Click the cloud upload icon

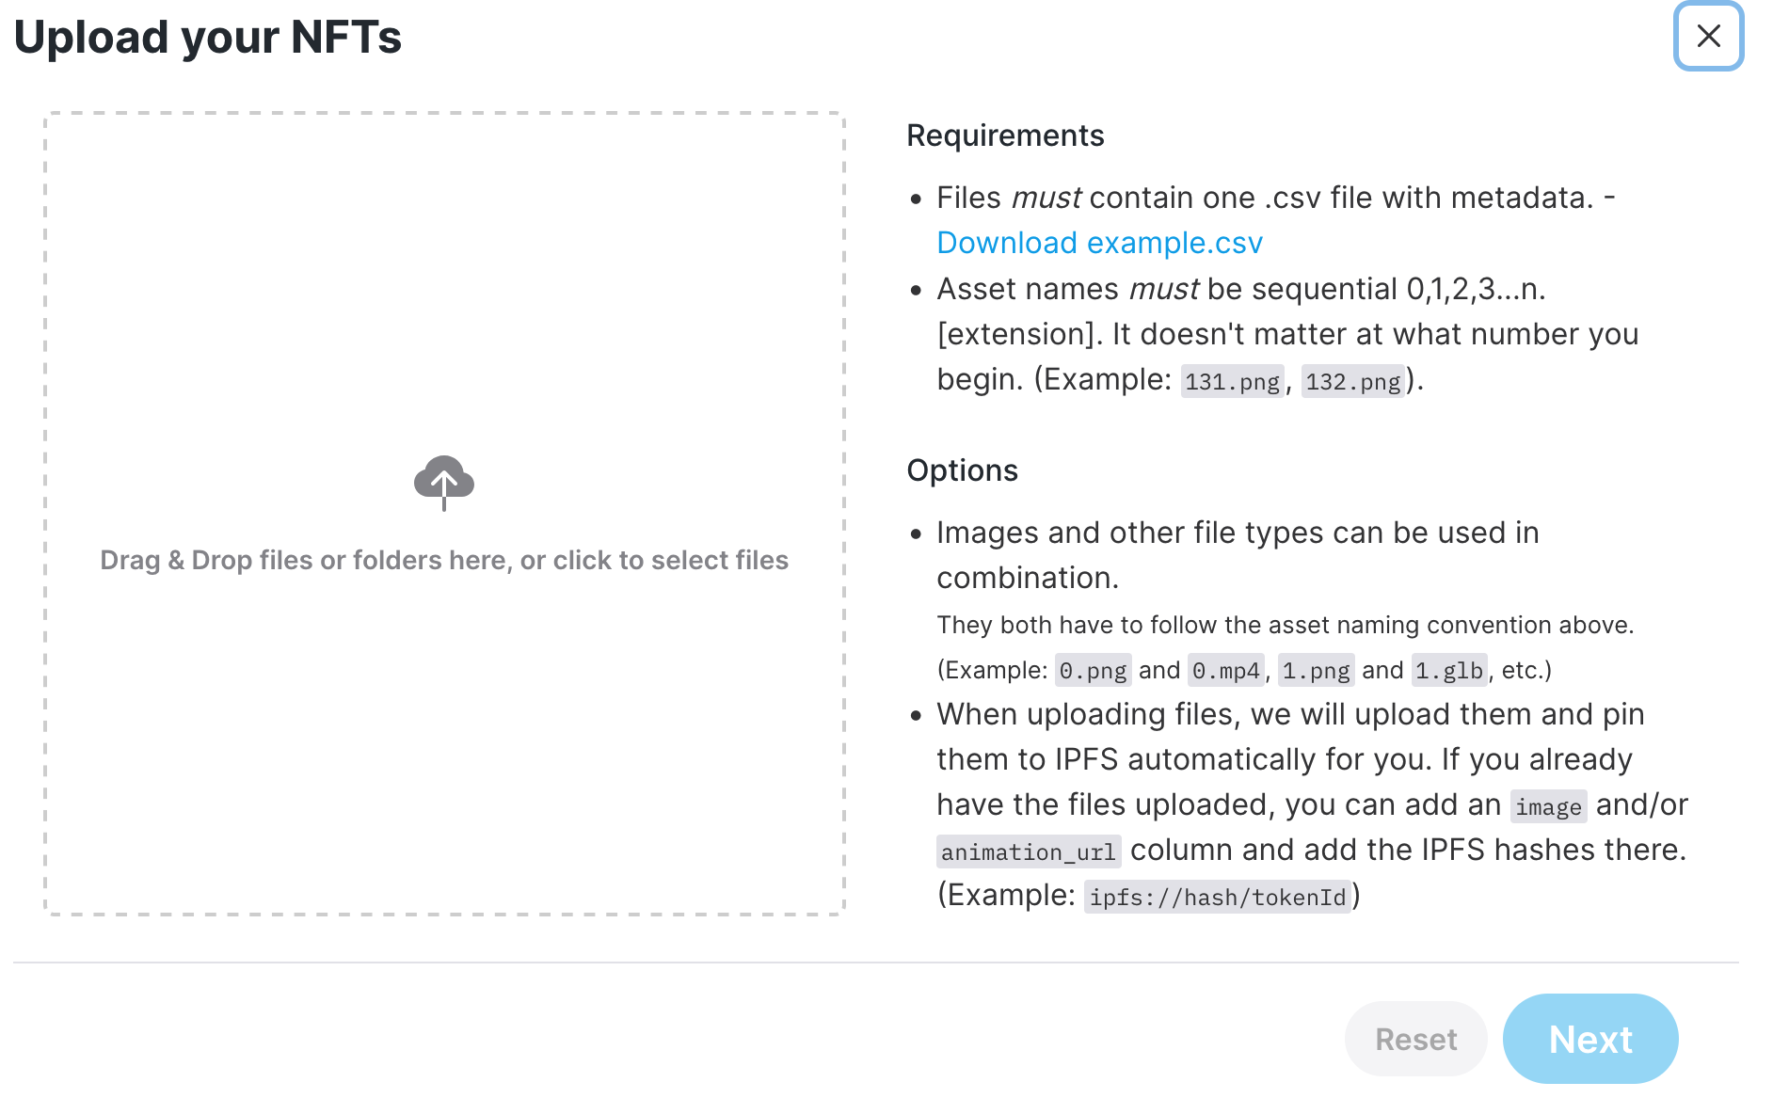point(444,483)
